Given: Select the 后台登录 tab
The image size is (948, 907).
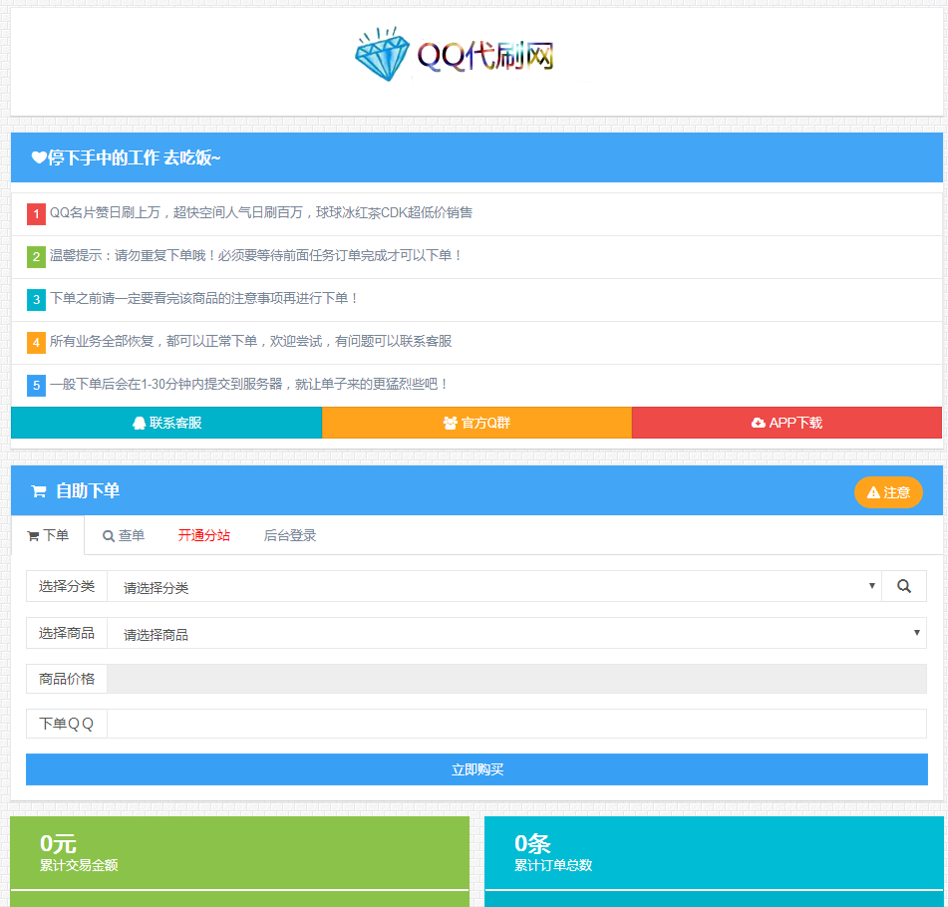Looking at the screenshot, I should click(x=288, y=535).
